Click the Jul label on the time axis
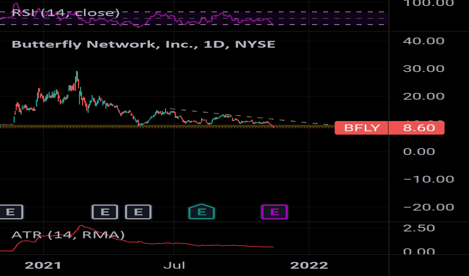 click(x=174, y=265)
